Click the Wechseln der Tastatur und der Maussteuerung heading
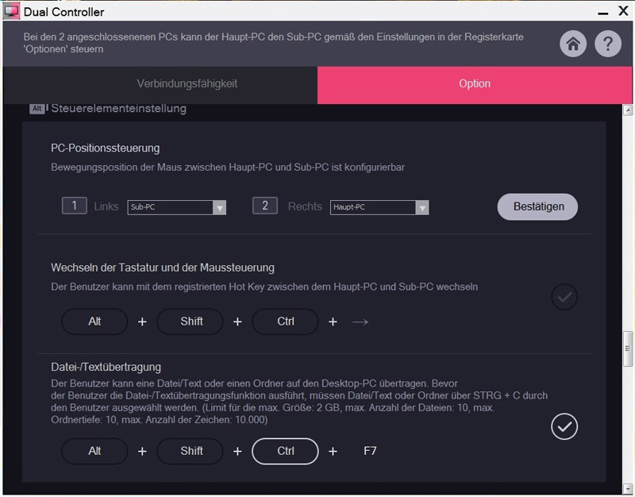Image resolution: width=635 pixels, height=497 pixels. [163, 268]
